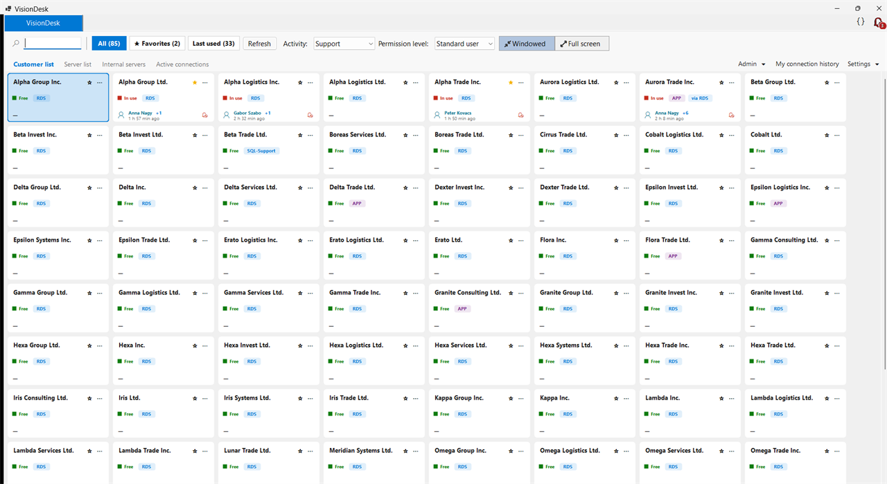
Task: Open three-dot menu on Cobalt Ltd. card
Action: pos(837,135)
